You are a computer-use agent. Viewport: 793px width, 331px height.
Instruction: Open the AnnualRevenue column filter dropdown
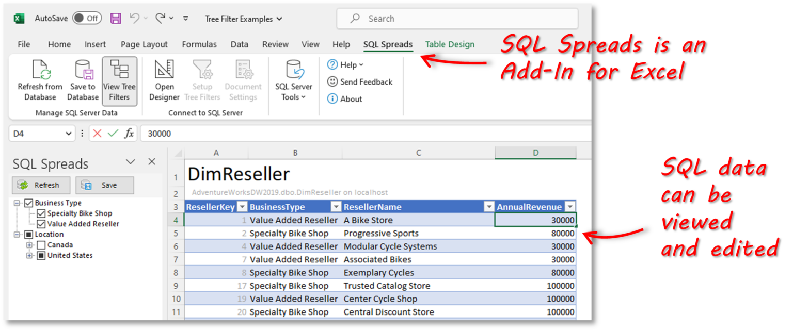coord(569,206)
